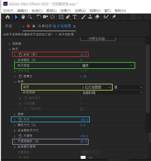Expand the 生命期粒子尺寸 property
The width and height of the screenshot is (151, 161).
tap(14, 131)
